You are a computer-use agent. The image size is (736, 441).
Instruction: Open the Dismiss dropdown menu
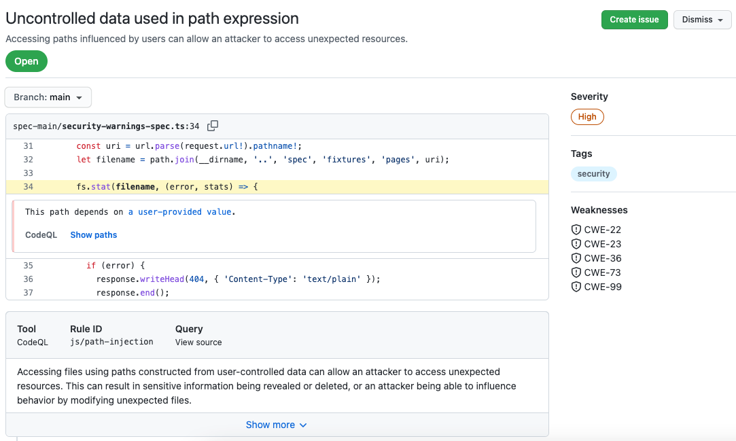[x=702, y=20]
